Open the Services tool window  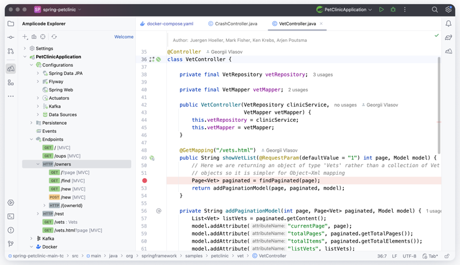click(x=11, y=202)
